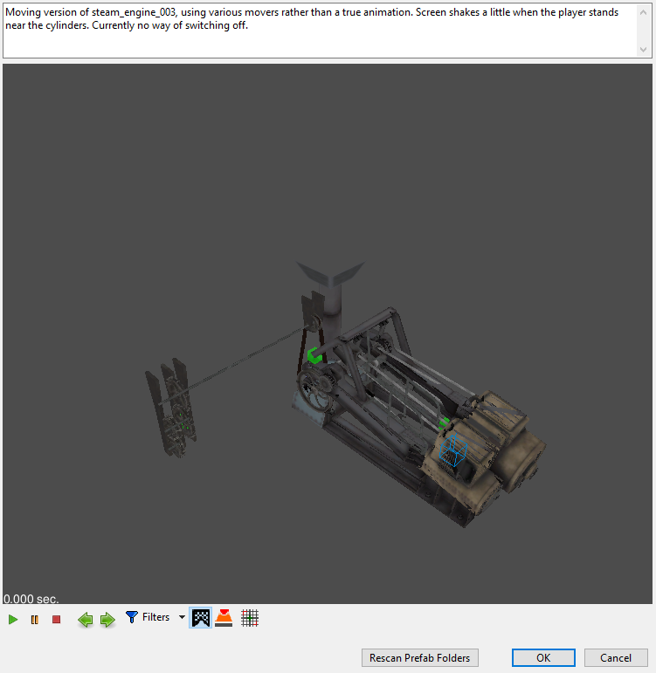The image size is (656, 673).
Task: Toggle the checkered textured render mode
Action: coord(201,618)
